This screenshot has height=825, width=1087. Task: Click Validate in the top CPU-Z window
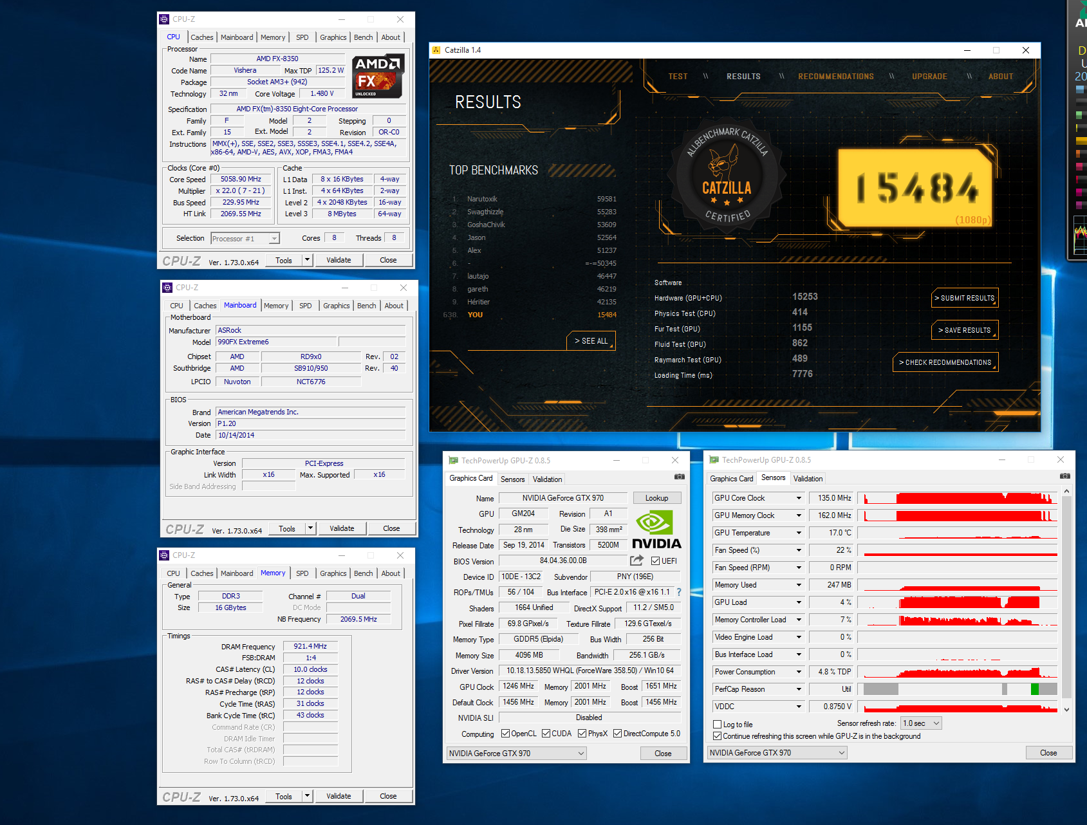tap(339, 260)
